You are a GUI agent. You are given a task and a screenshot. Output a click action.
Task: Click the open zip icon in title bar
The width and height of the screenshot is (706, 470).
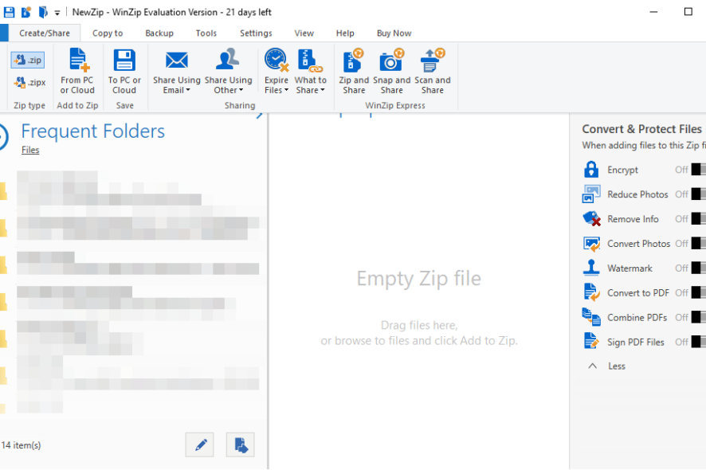pyautogui.click(x=43, y=12)
